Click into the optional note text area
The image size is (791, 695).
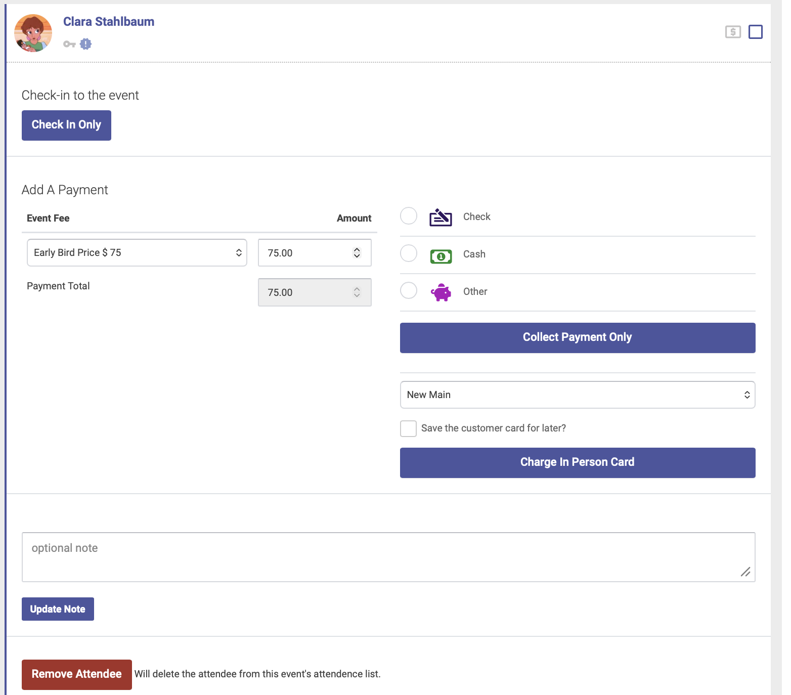pos(388,557)
